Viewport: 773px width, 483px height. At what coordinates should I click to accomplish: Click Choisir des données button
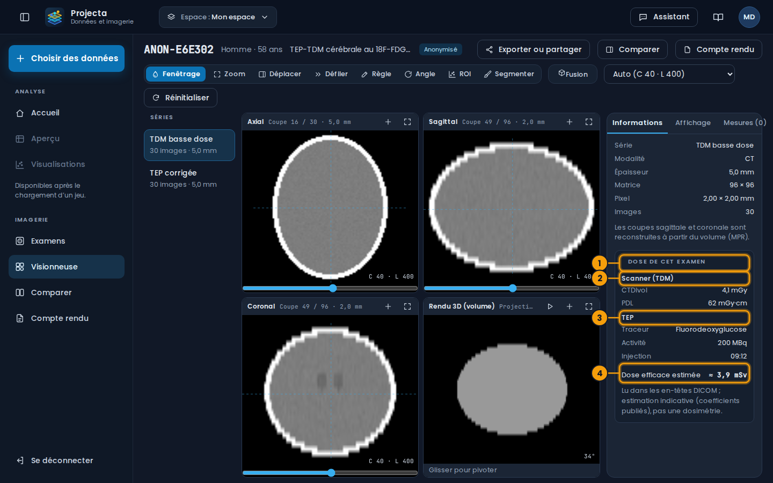(x=67, y=58)
